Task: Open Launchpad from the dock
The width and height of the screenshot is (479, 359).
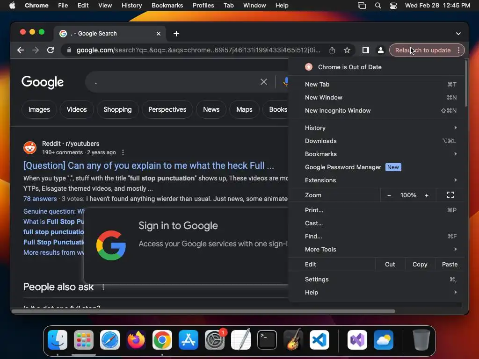Action: pos(84,340)
